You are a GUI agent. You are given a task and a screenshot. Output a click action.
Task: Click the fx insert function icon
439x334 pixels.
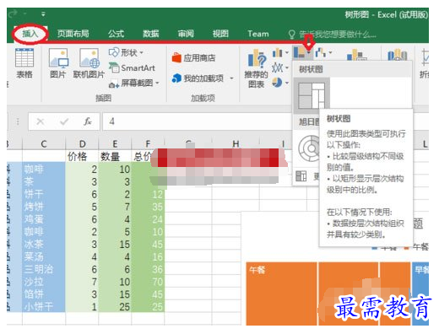[88, 121]
